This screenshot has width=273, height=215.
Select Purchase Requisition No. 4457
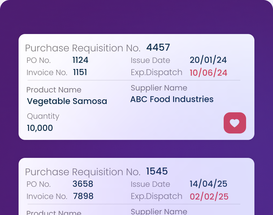tap(158, 48)
